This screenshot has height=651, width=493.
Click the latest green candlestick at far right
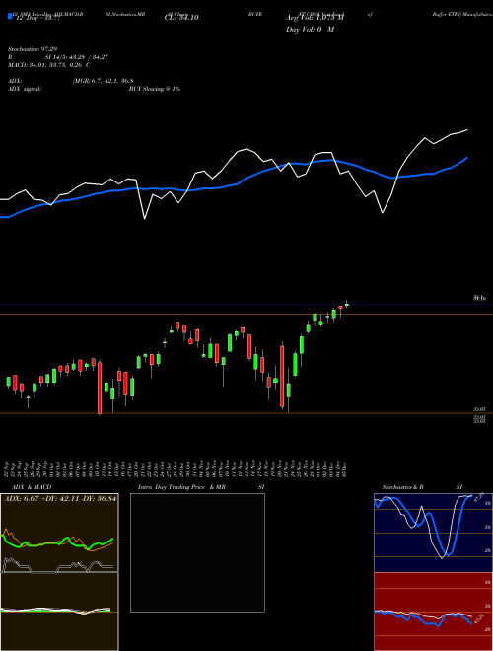pyautogui.click(x=347, y=305)
